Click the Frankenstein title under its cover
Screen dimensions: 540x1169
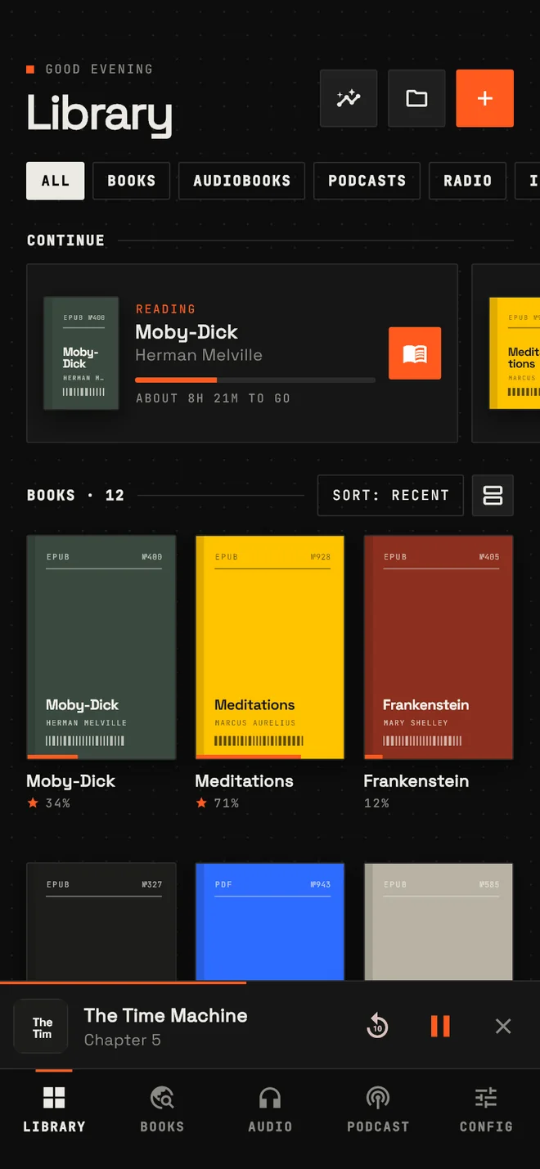pos(416,781)
